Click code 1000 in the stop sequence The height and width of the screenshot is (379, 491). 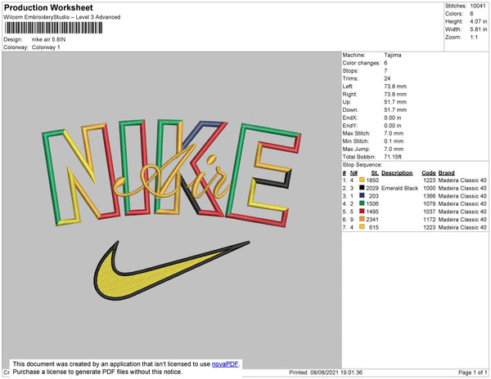[429, 188]
